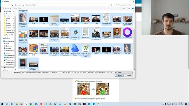Click the search box in the dialog
The height and width of the screenshot is (106, 189).
pyautogui.click(x=124, y=5)
